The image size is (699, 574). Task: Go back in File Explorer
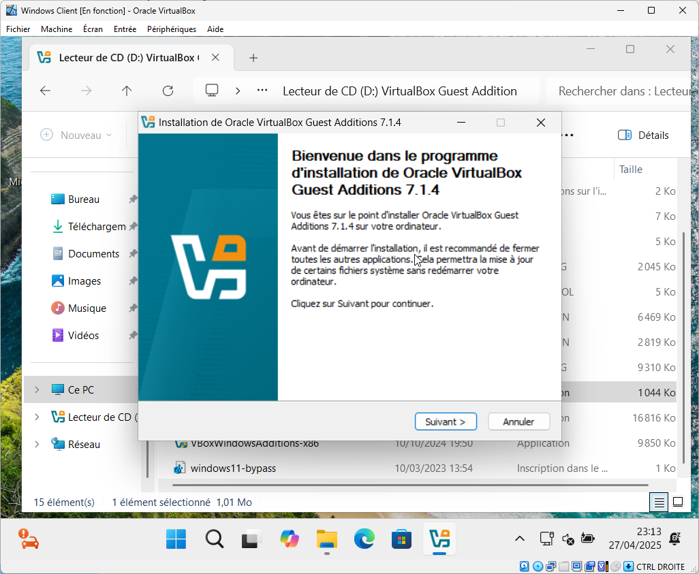click(45, 91)
